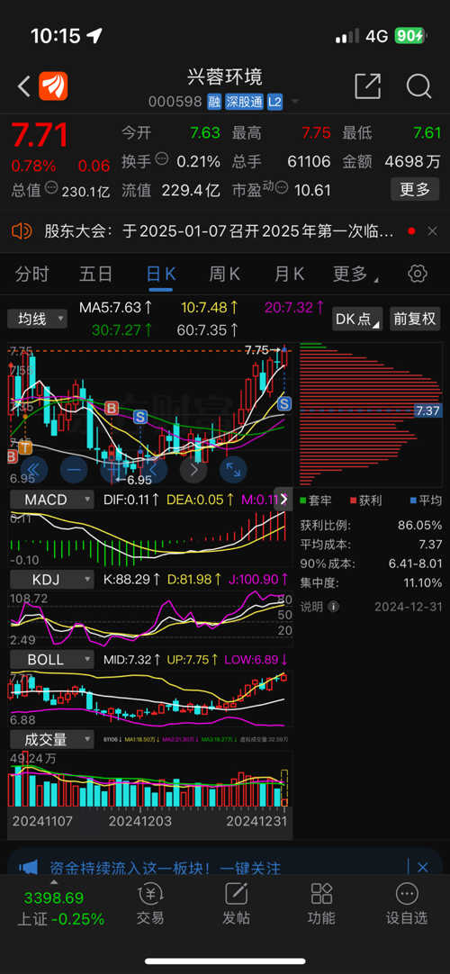The width and height of the screenshot is (450, 974).
Task: Toggle the 平均 legend entry
Action: click(x=425, y=500)
